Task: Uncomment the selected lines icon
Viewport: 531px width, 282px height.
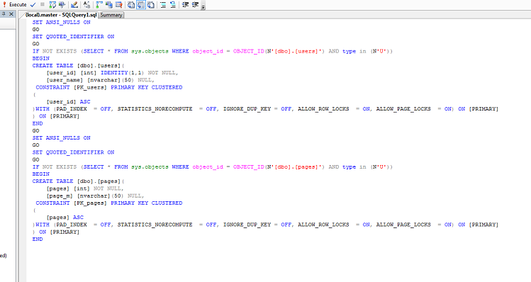Action: tap(173, 5)
